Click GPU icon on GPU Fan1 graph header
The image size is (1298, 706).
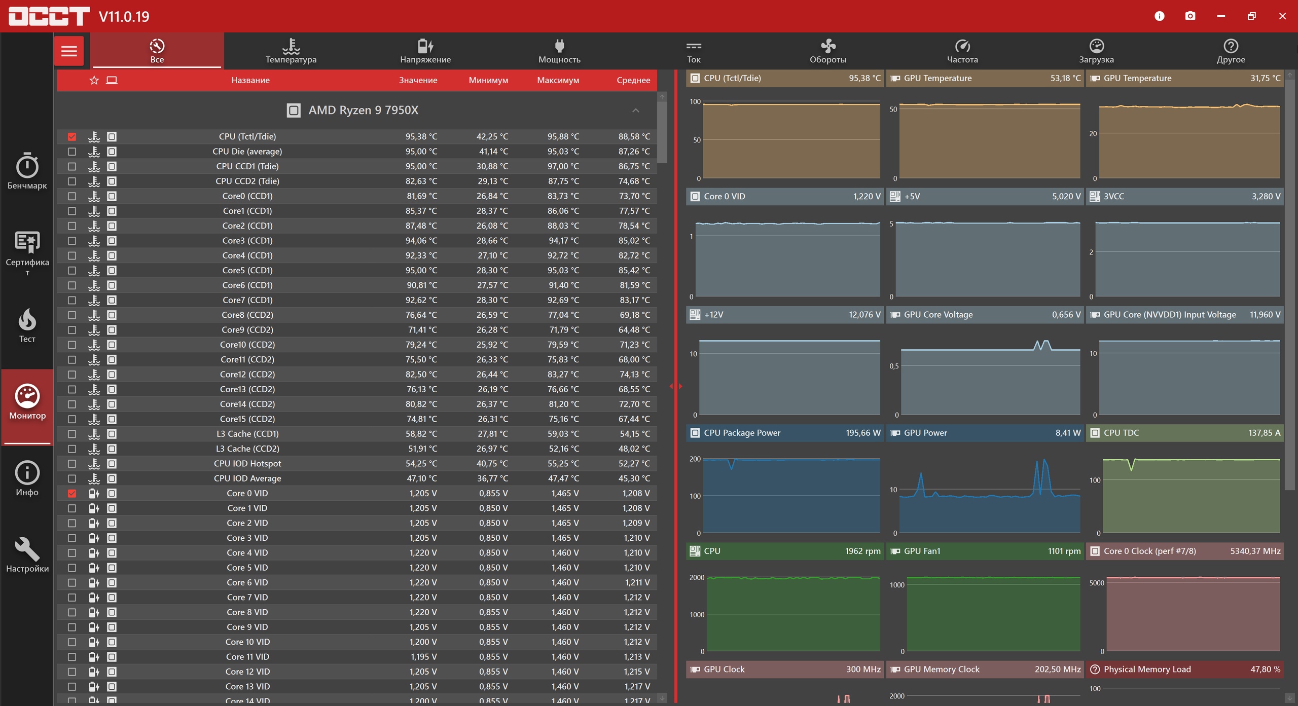(895, 551)
